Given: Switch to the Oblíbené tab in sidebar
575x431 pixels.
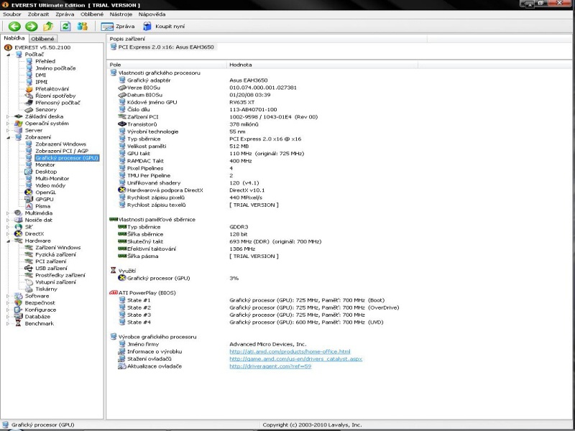Looking at the screenshot, I should point(42,39).
